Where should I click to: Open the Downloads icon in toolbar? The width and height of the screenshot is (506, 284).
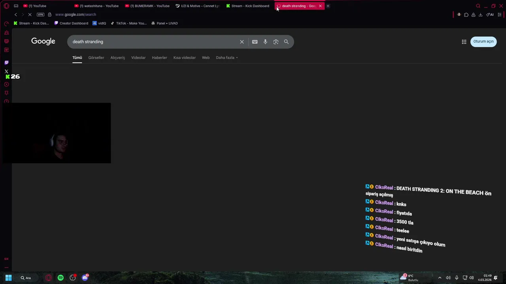click(x=480, y=15)
